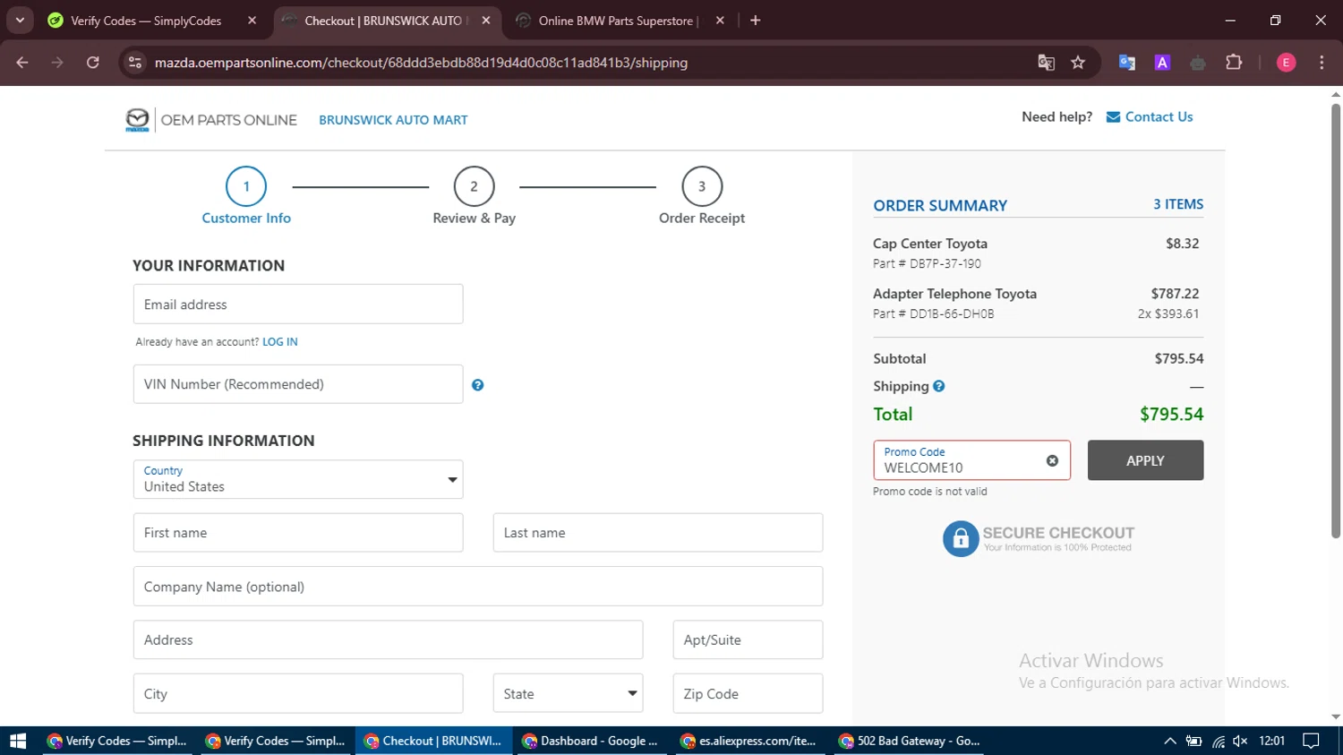Click step 1 Customer Info circle

(x=246, y=186)
